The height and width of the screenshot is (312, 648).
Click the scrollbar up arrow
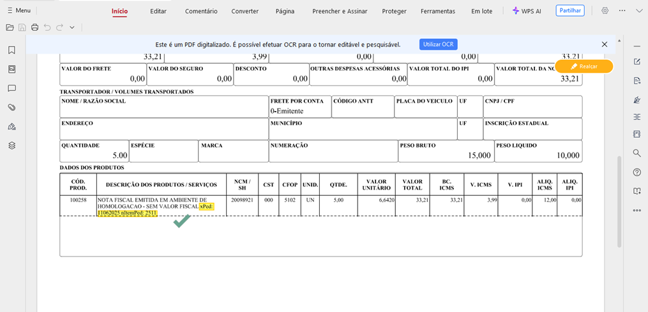619,40
